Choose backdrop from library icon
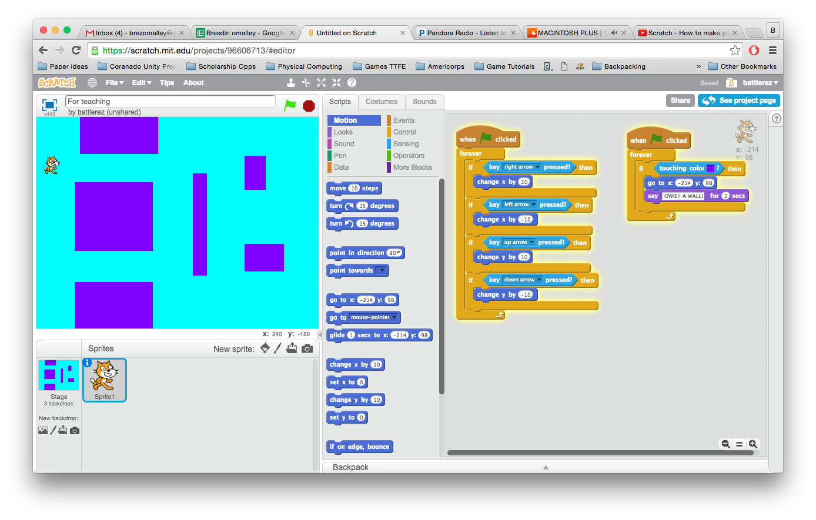This screenshot has width=816, height=520. click(x=43, y=430)
